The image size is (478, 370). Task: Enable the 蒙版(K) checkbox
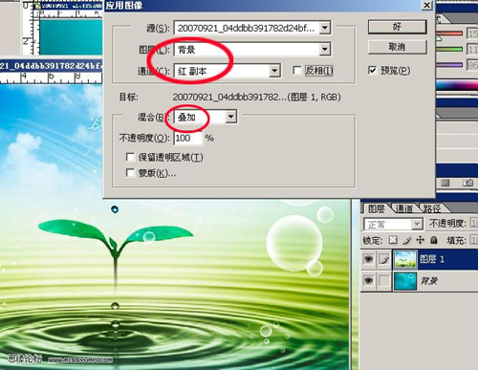[x=130, y=173]
